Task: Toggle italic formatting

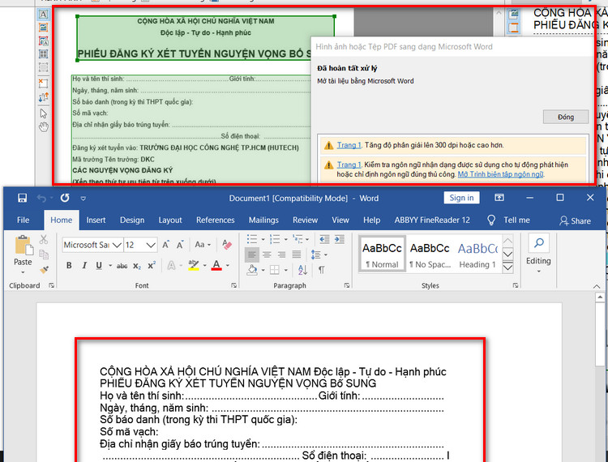Action: click(x=84, y=266)
